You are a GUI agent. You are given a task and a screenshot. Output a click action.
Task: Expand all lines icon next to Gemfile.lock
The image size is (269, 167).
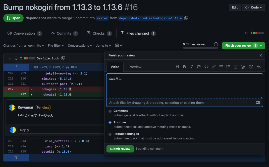(x=16, y=58)
